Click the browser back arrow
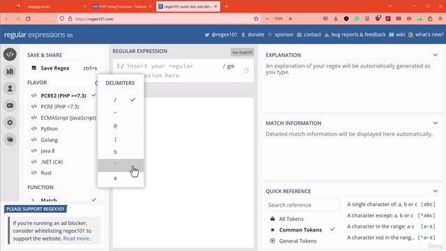Viewport: 446px width, 251px height. coord(7,19)
